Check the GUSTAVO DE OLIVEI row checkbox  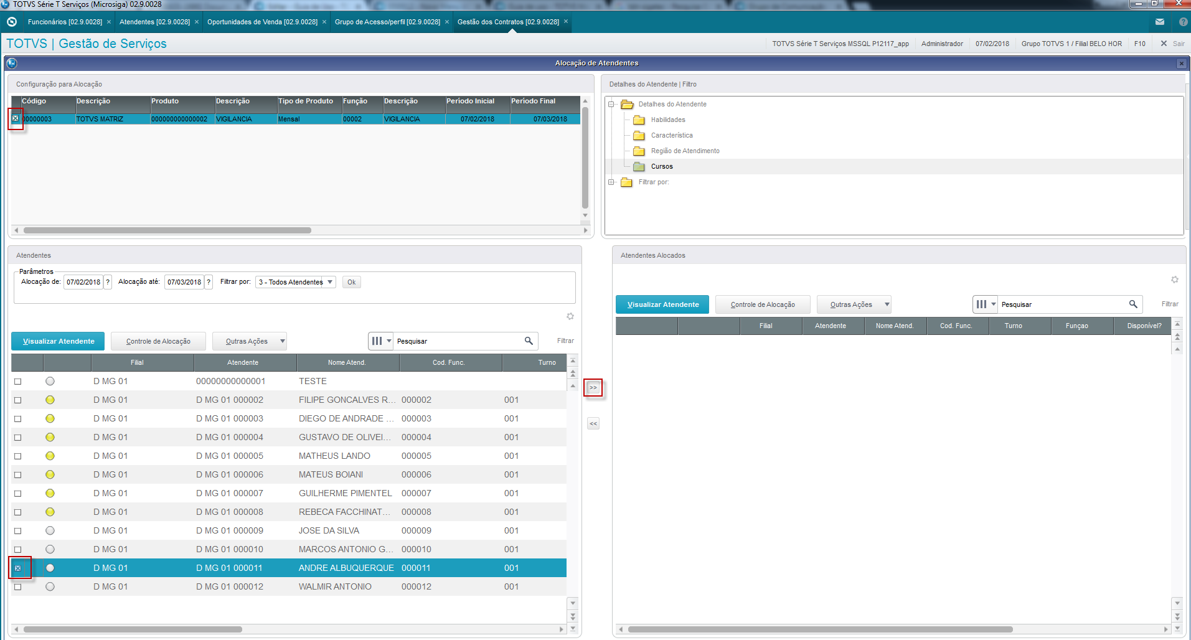pos(17,438)
